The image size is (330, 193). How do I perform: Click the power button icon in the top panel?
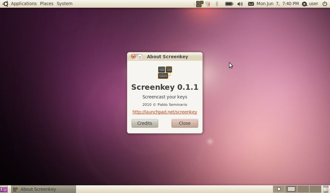coord(325,4)
